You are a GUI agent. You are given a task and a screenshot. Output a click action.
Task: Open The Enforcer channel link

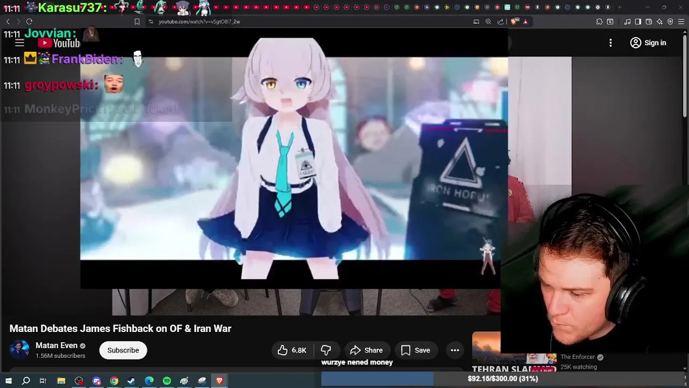[578, 357]
